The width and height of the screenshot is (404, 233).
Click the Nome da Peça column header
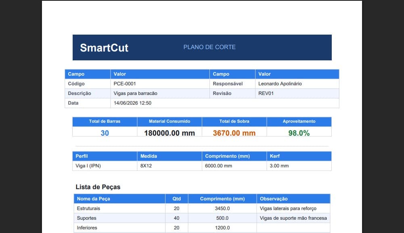(94, 199)
